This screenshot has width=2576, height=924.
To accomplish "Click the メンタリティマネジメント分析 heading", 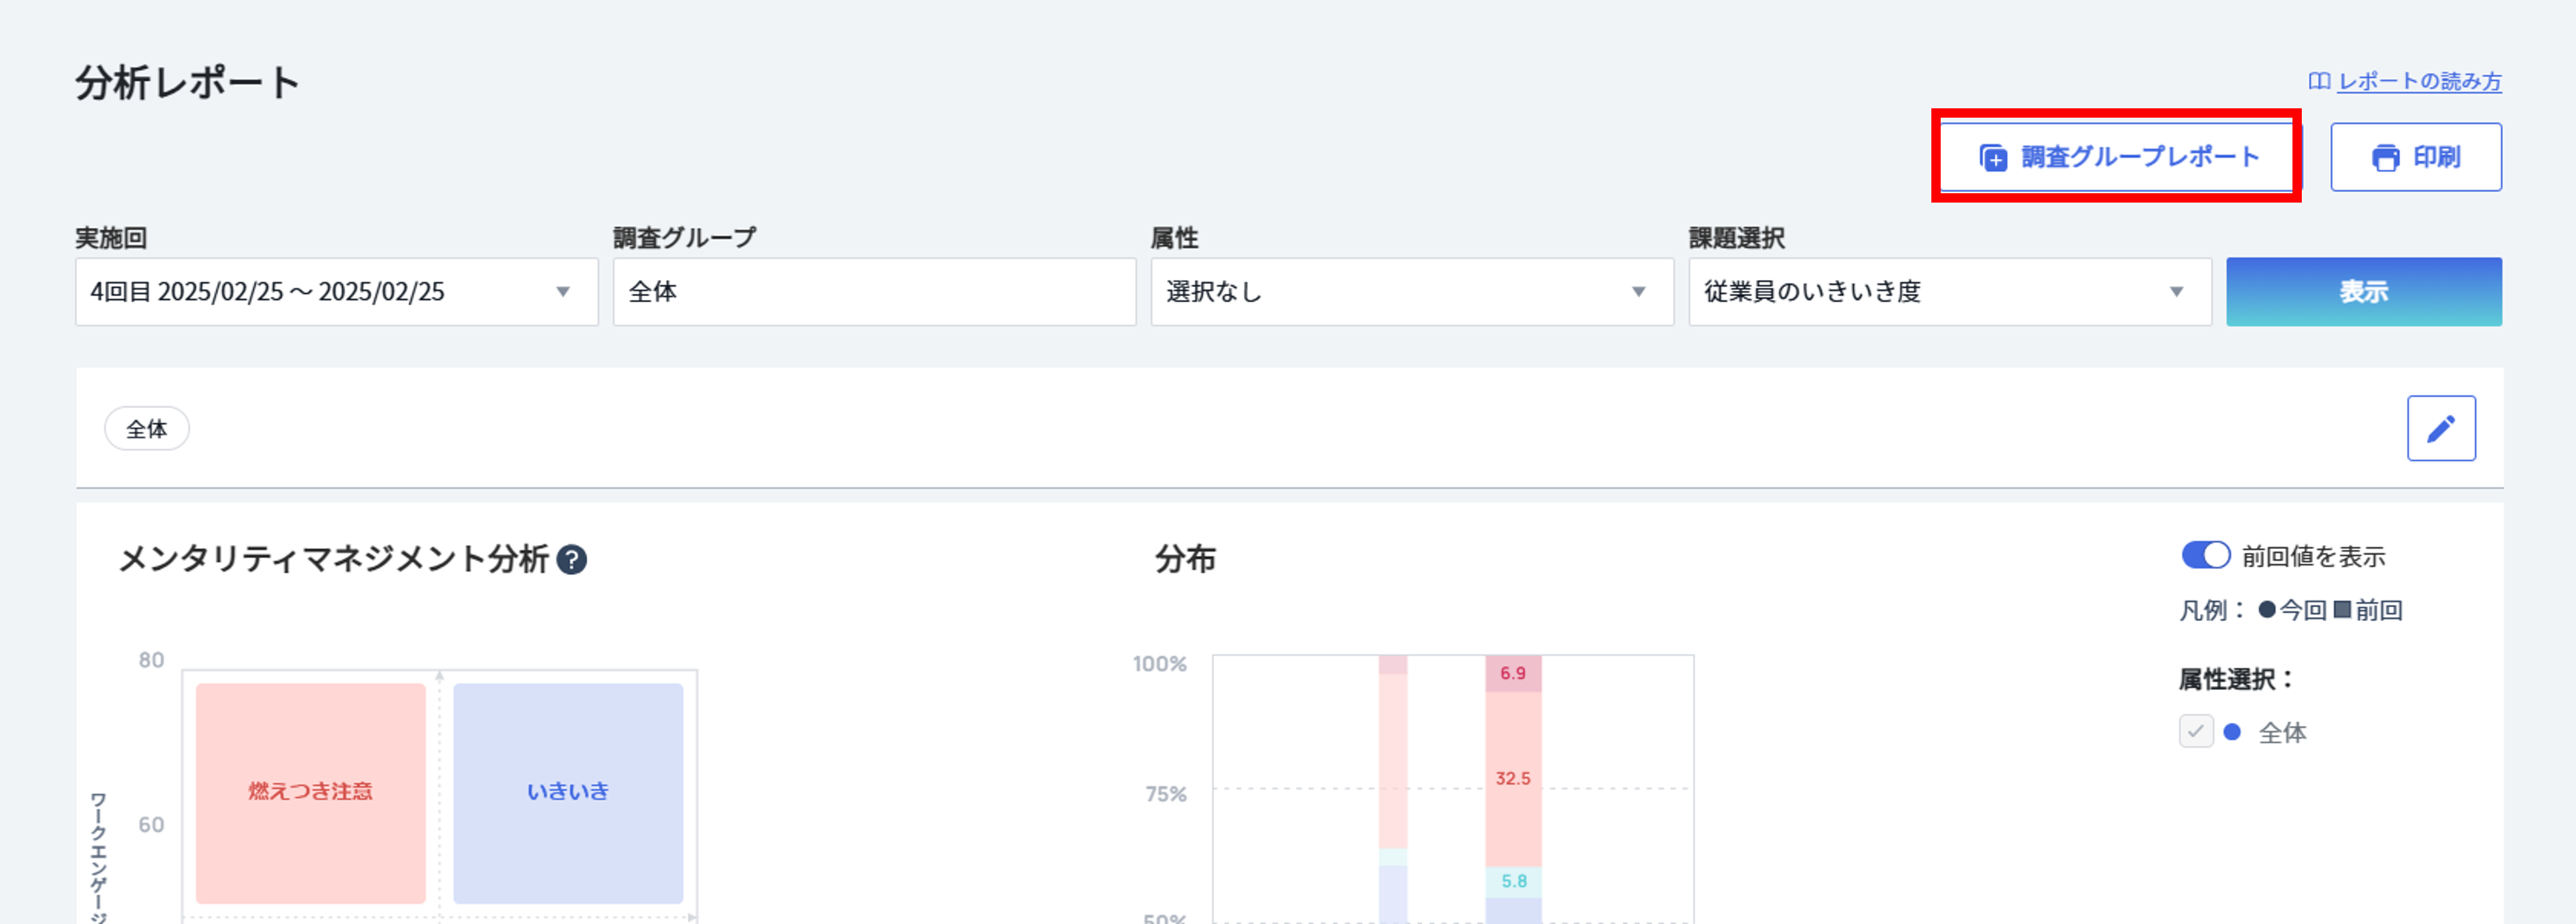I will (334, 559).
